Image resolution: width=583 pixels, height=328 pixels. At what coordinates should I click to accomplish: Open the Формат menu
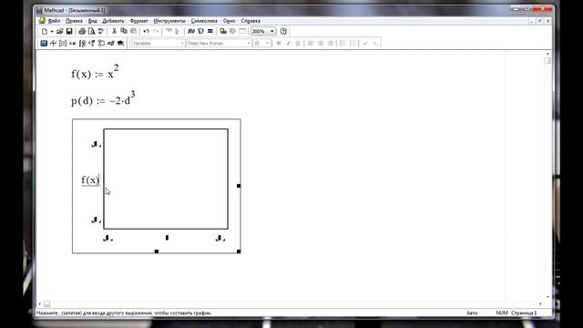point(138,21)
